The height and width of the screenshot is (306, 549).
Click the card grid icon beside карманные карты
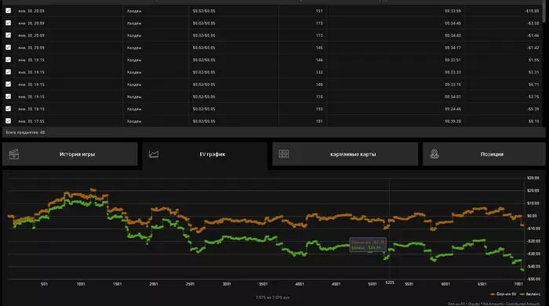click(284, 153)
